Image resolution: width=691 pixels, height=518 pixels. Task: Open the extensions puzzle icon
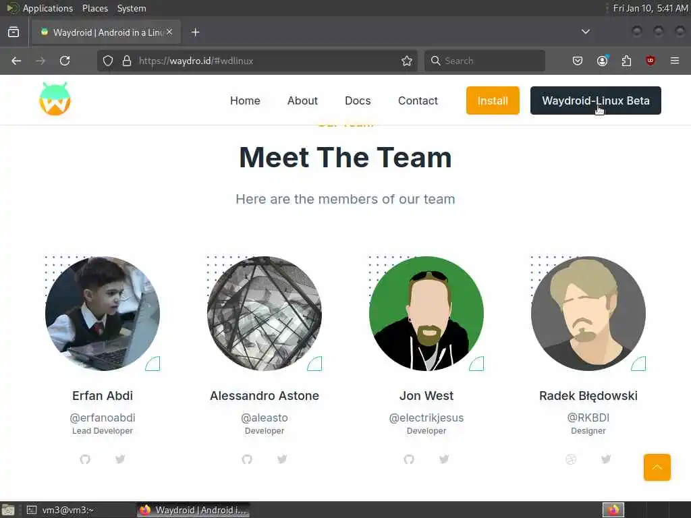tap(626, 61)
